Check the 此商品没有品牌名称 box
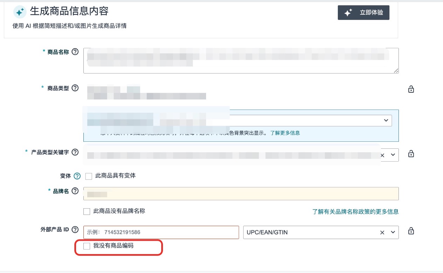The height and width of the screenshot is (273, 443). click(x=87, y=211)
